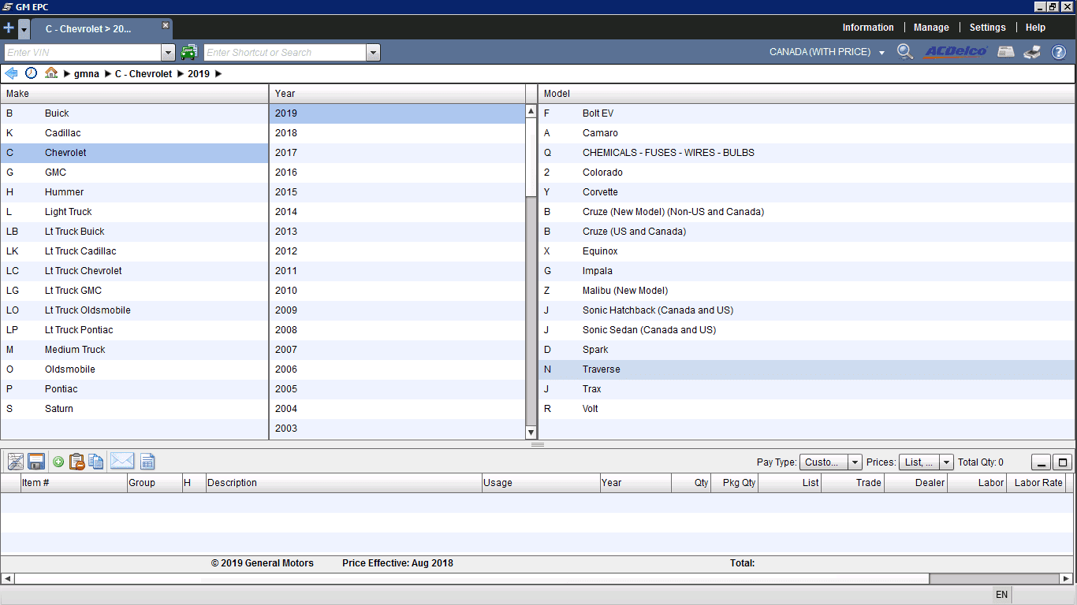Screen dimensions: 1077x605
Task: Click the Year list scroll up arrow
Action: [531, 111]
